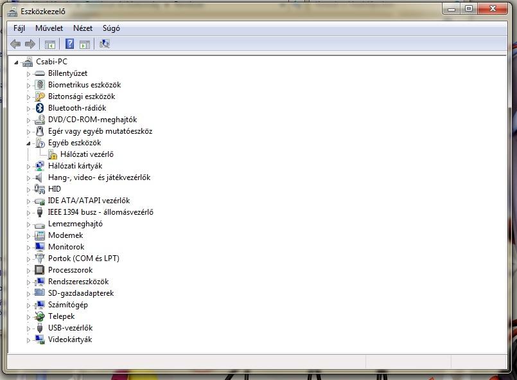This screenshot has width=517, height=380.
Task: Click the question mark icon of Egyéb eszközök
Action: pyautogui.click(x=40, y=143)
